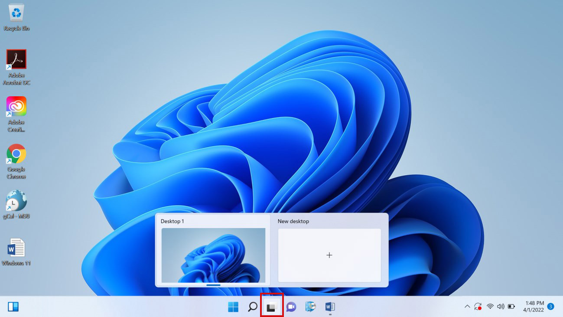Open the clock and date calendar flyout
This screenshot has height=317, width=563.
534,307
